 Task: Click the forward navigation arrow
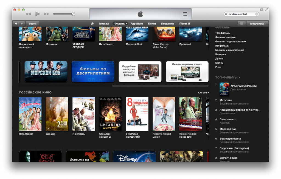point(22,24)
